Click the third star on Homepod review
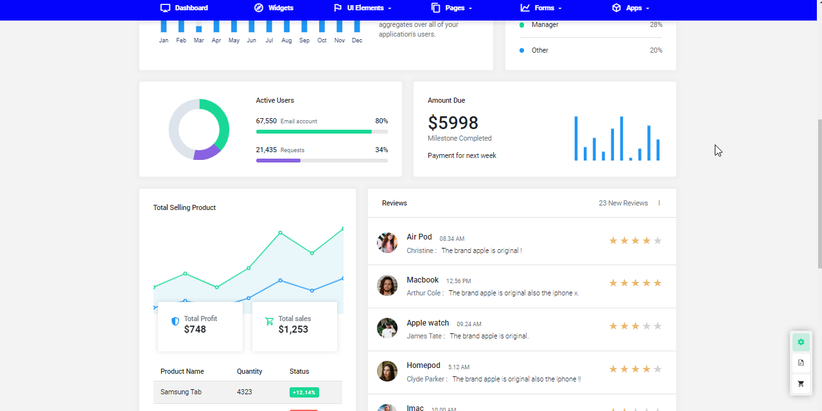 pyautogui.click(x=635, y=369)
